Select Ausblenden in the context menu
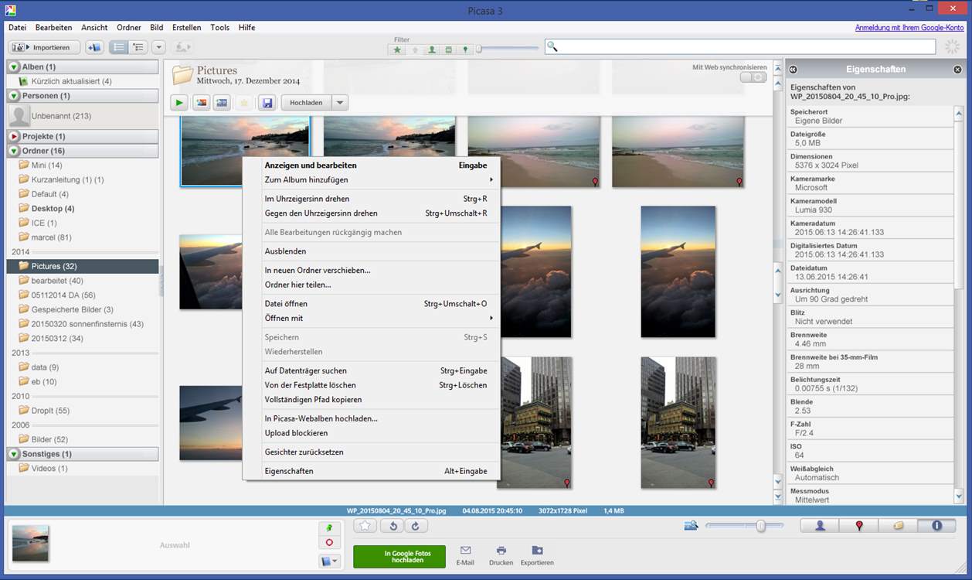 [371, 251]
